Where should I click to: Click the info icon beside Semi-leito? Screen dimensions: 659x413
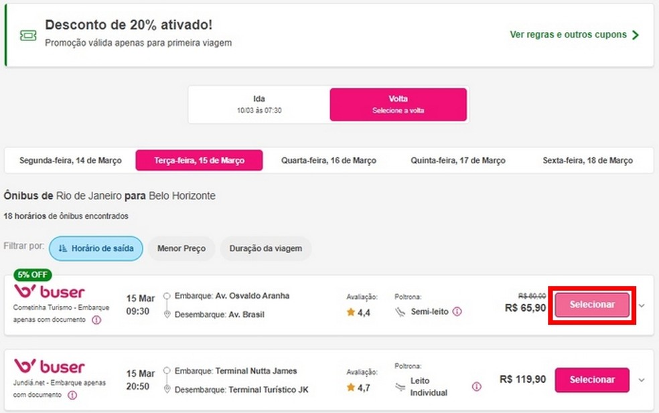[456, 311]
